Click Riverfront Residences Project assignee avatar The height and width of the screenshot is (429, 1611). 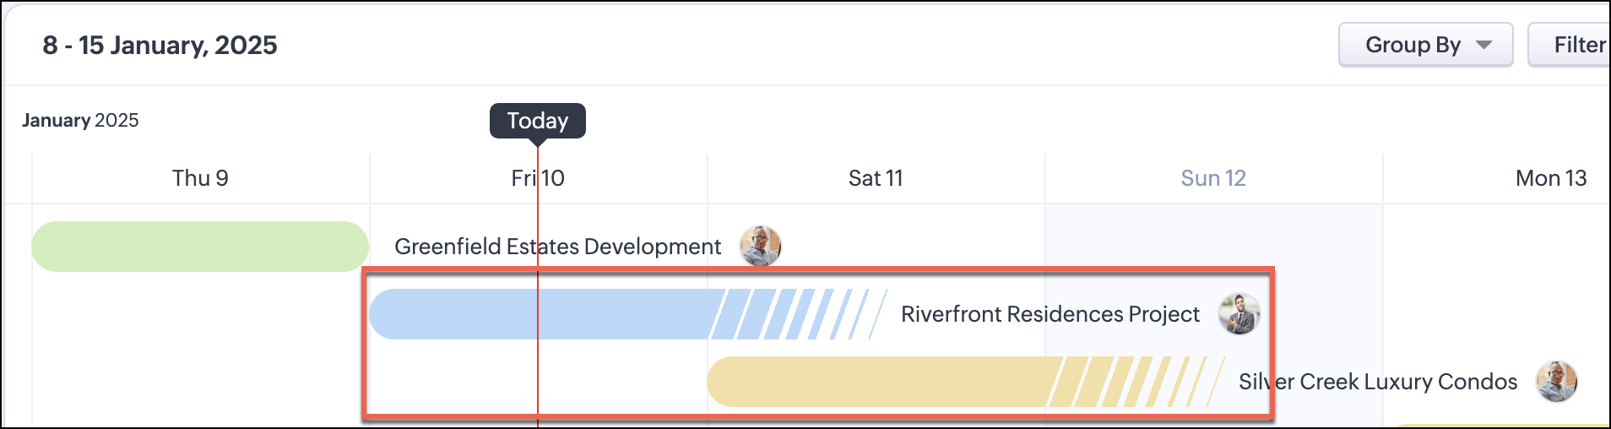(1239, 314)
